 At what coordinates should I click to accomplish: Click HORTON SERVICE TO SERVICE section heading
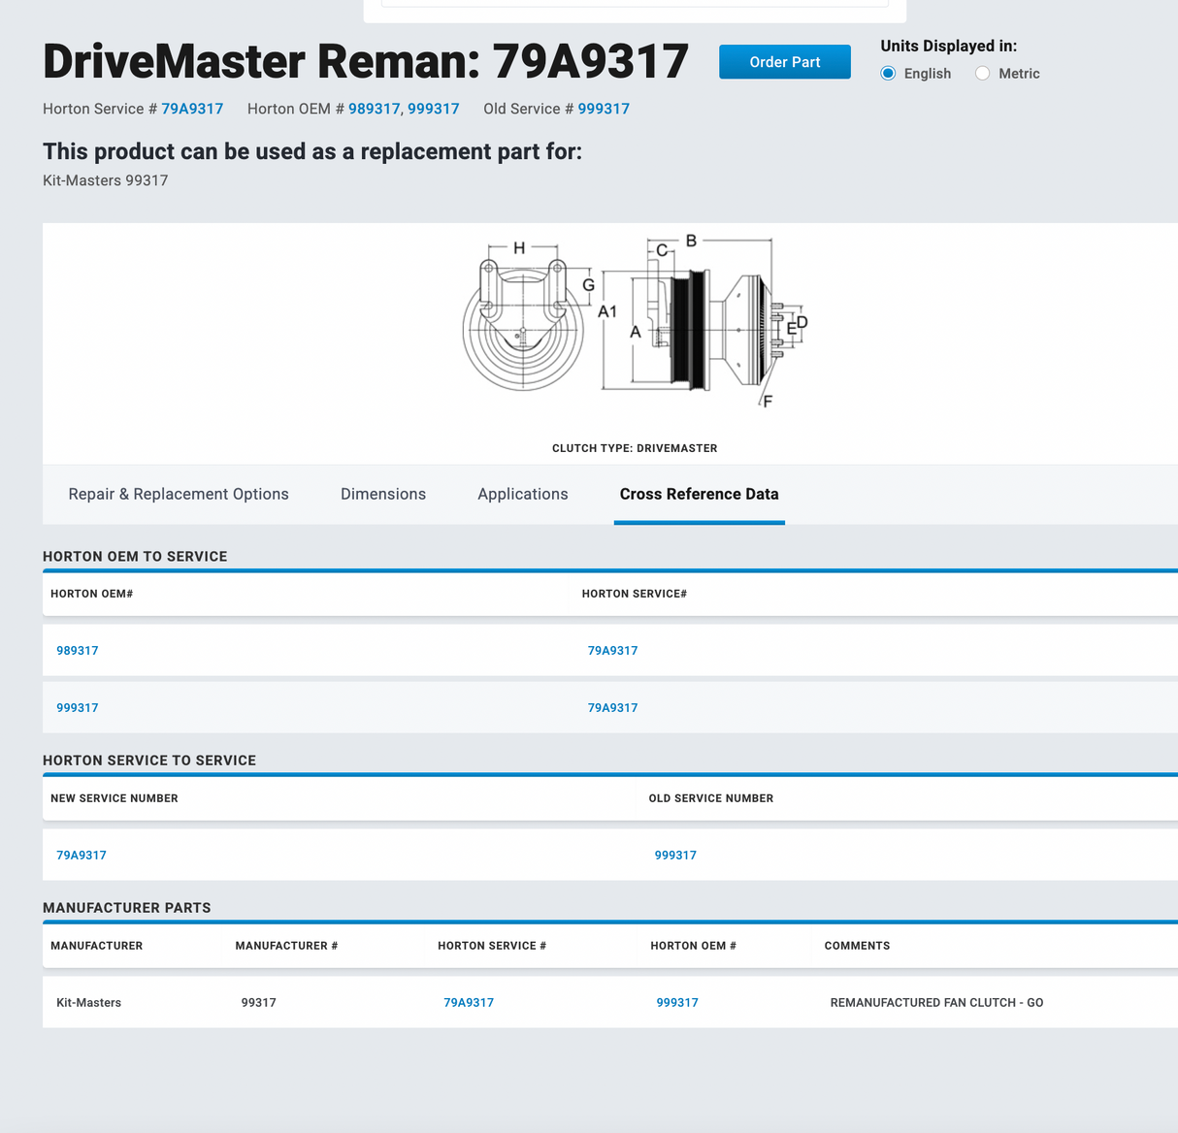[x=149, y=761]
